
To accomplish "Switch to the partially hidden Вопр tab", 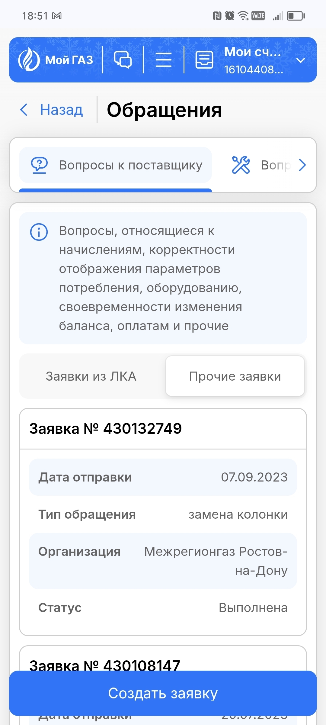I will 275,165.
